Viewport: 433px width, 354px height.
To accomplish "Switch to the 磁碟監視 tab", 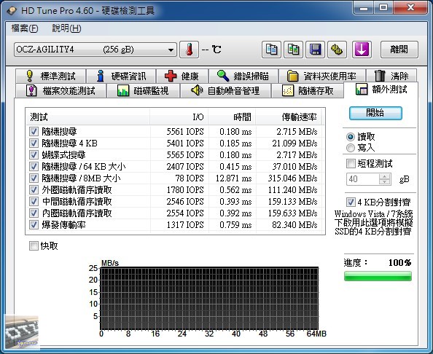I will pyautogui.click(x=143, y=90).
